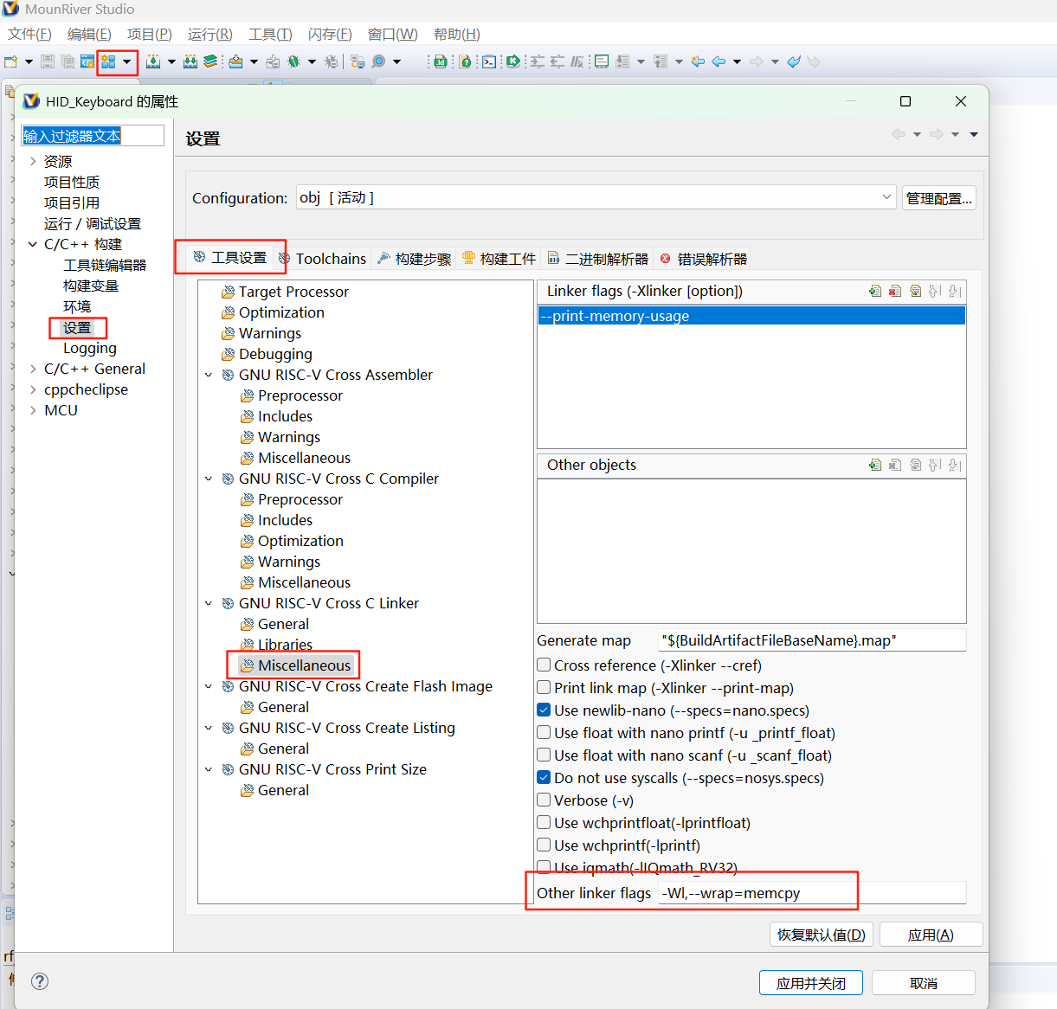Enable Cross reference (-Xlinker --cref)
The image size is (1057, 1009).
(x=544, y=665)
